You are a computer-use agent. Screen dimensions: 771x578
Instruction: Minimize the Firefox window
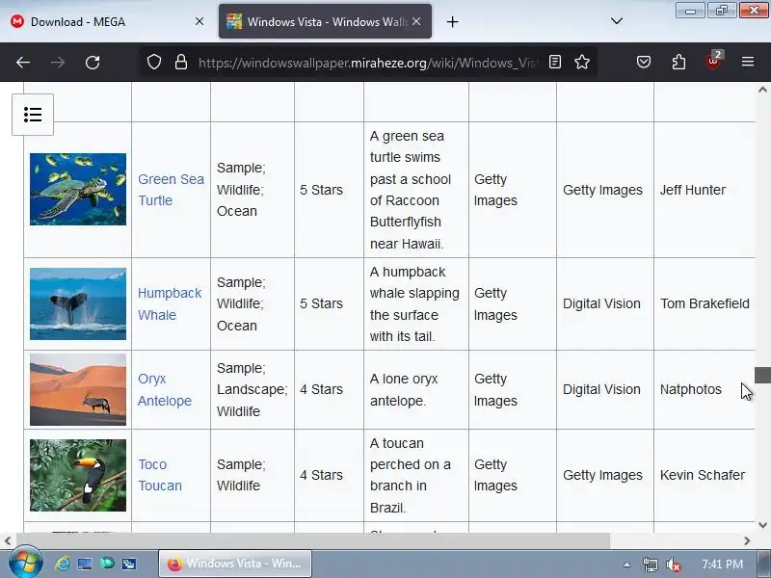(690, 11)
